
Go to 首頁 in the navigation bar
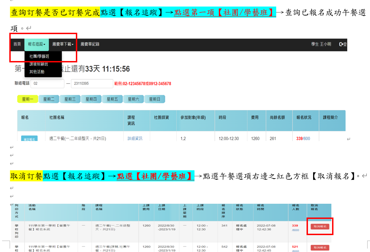coord(17,44)
